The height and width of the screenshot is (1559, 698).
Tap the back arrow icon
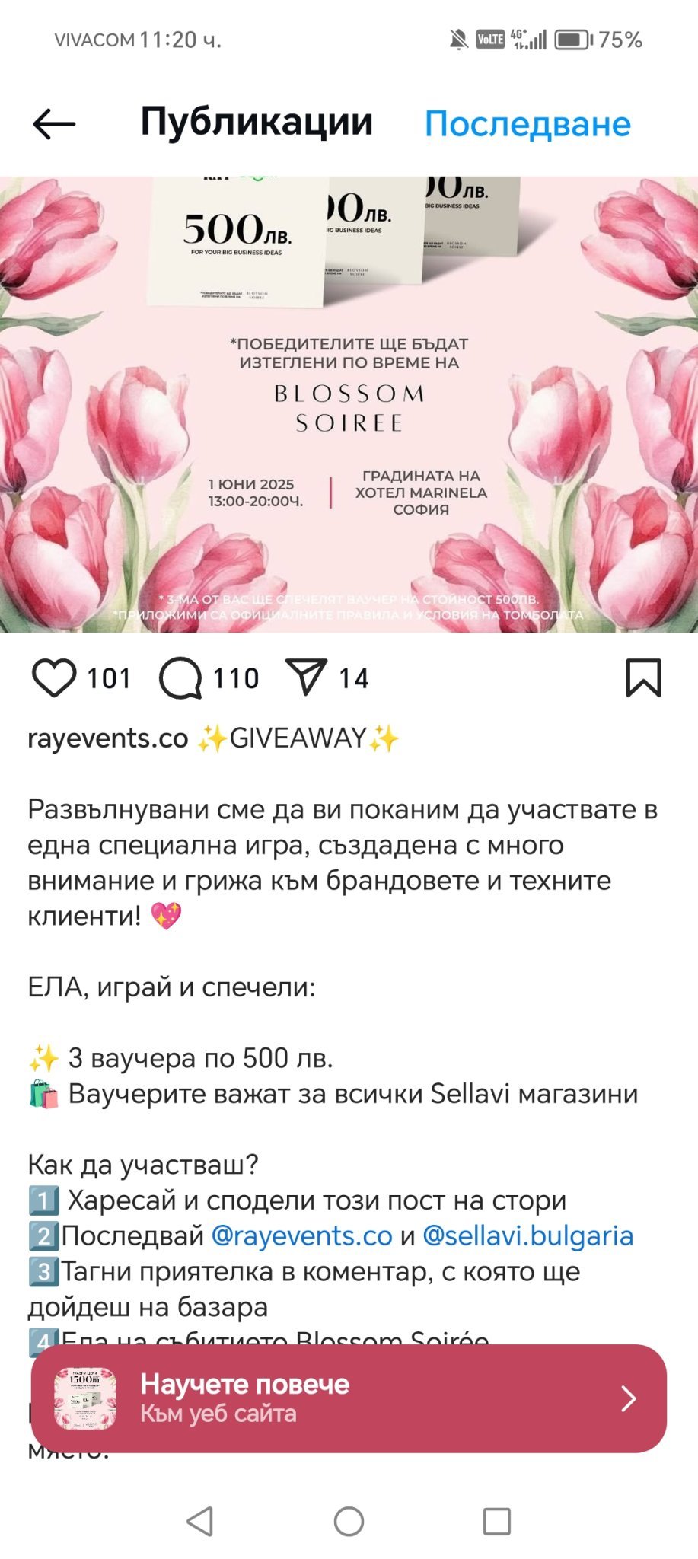54,123
